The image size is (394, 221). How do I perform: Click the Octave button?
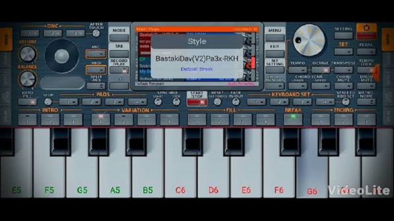pos(321,70)
